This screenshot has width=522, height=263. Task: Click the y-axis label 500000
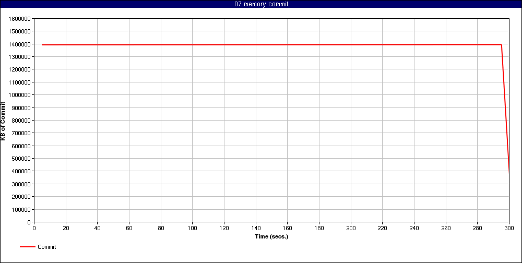[22, 159]
